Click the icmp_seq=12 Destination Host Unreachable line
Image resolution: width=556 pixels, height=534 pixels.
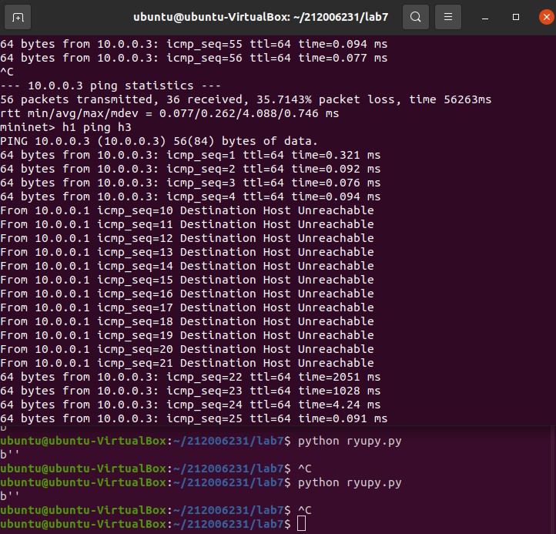click(x=187, y=238)
